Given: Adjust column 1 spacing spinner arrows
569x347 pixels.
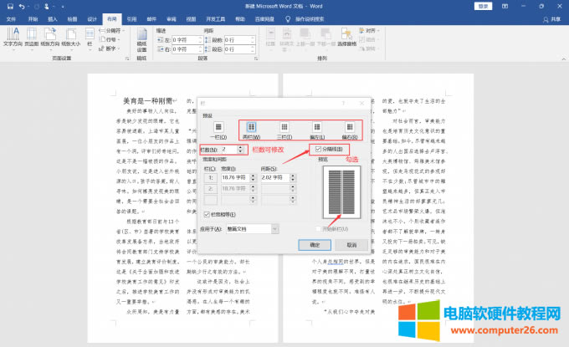Looking at the screenshot, I should (293, 177).
